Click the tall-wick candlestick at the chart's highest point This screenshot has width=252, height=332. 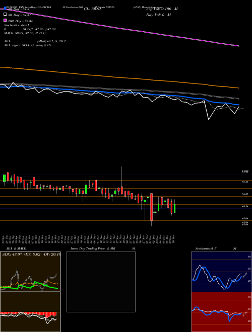(x=122, y=181)
